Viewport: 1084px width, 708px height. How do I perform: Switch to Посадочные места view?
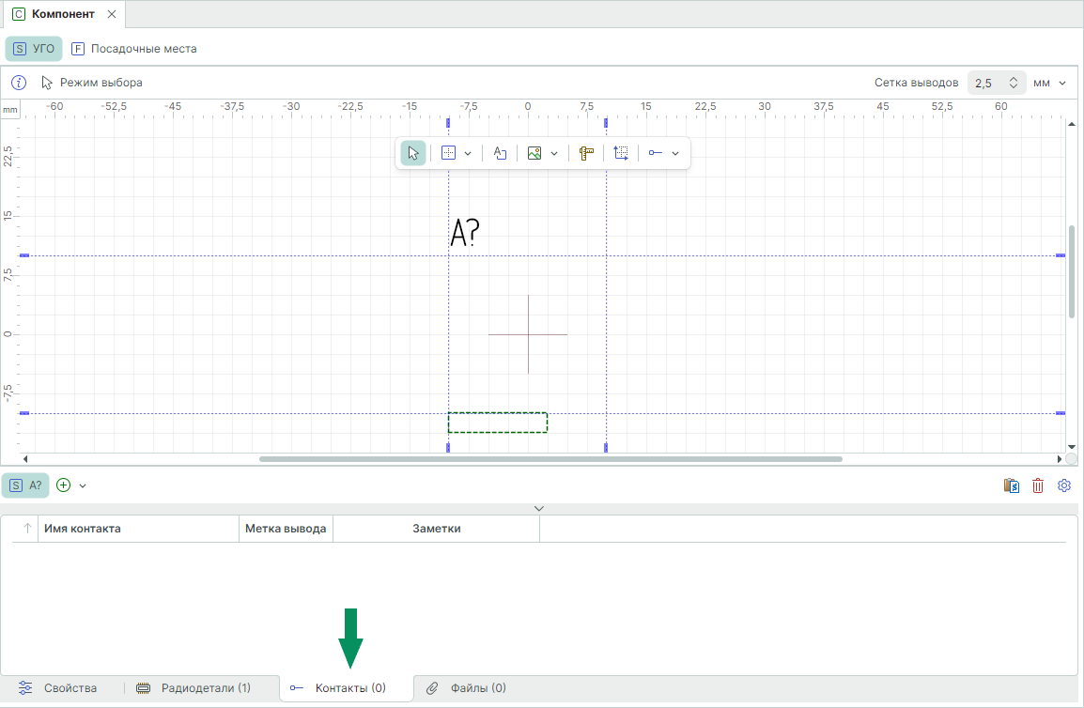[134, 49]
